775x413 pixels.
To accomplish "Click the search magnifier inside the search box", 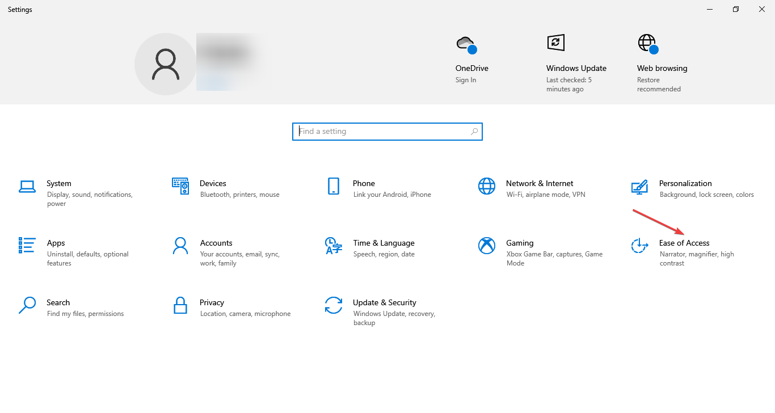I will 474,132.
